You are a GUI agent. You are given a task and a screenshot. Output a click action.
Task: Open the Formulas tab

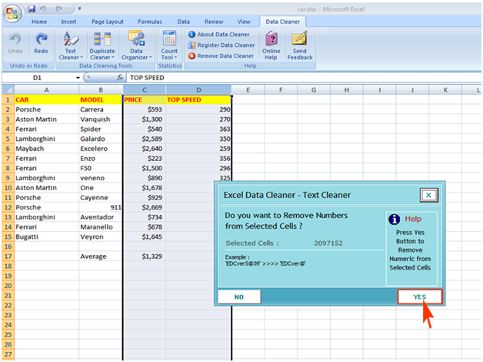pos(150,22)
